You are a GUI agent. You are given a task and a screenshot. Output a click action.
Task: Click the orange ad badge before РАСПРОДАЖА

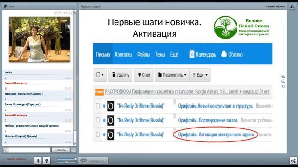99,92
